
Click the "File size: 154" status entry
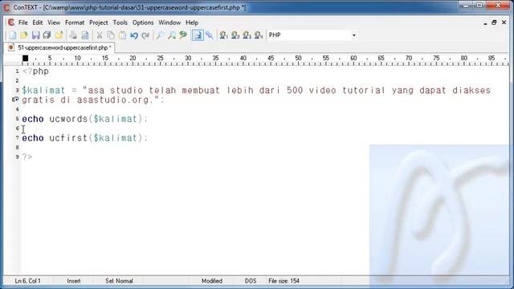click(x=284, y=281)
